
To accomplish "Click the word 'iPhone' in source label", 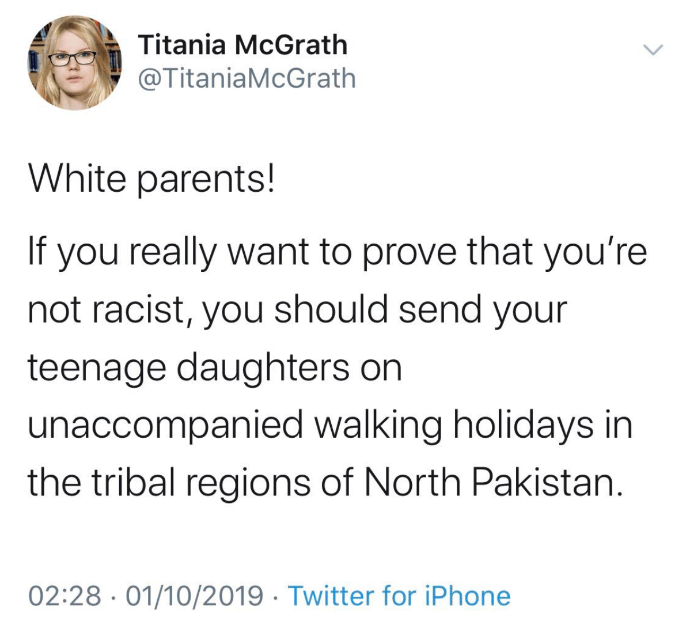I will pos(468,596).
